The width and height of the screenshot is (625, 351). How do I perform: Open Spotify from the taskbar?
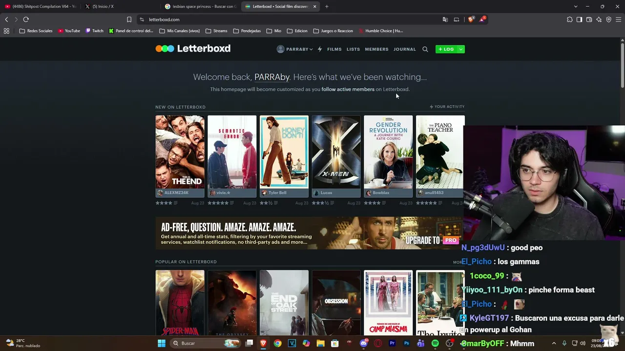435,343
